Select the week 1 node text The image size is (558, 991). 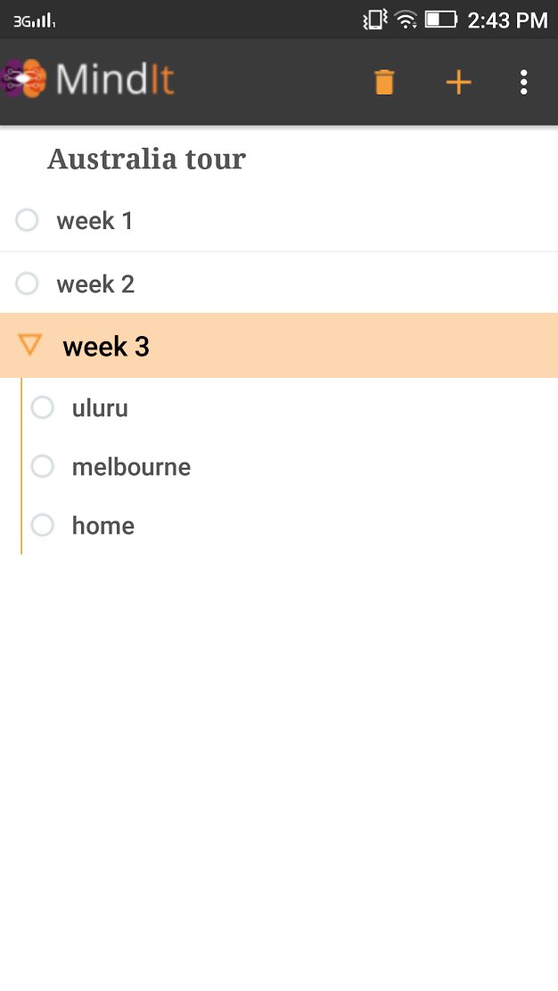pos(94,221)
